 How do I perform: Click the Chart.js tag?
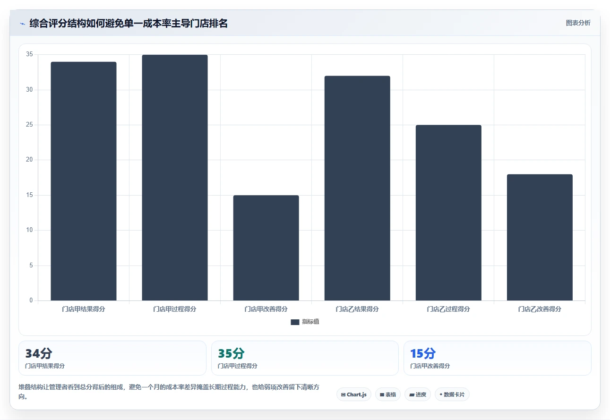(354, 394)
